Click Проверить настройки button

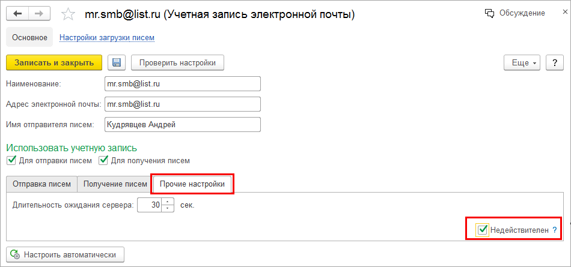(177, 62)
